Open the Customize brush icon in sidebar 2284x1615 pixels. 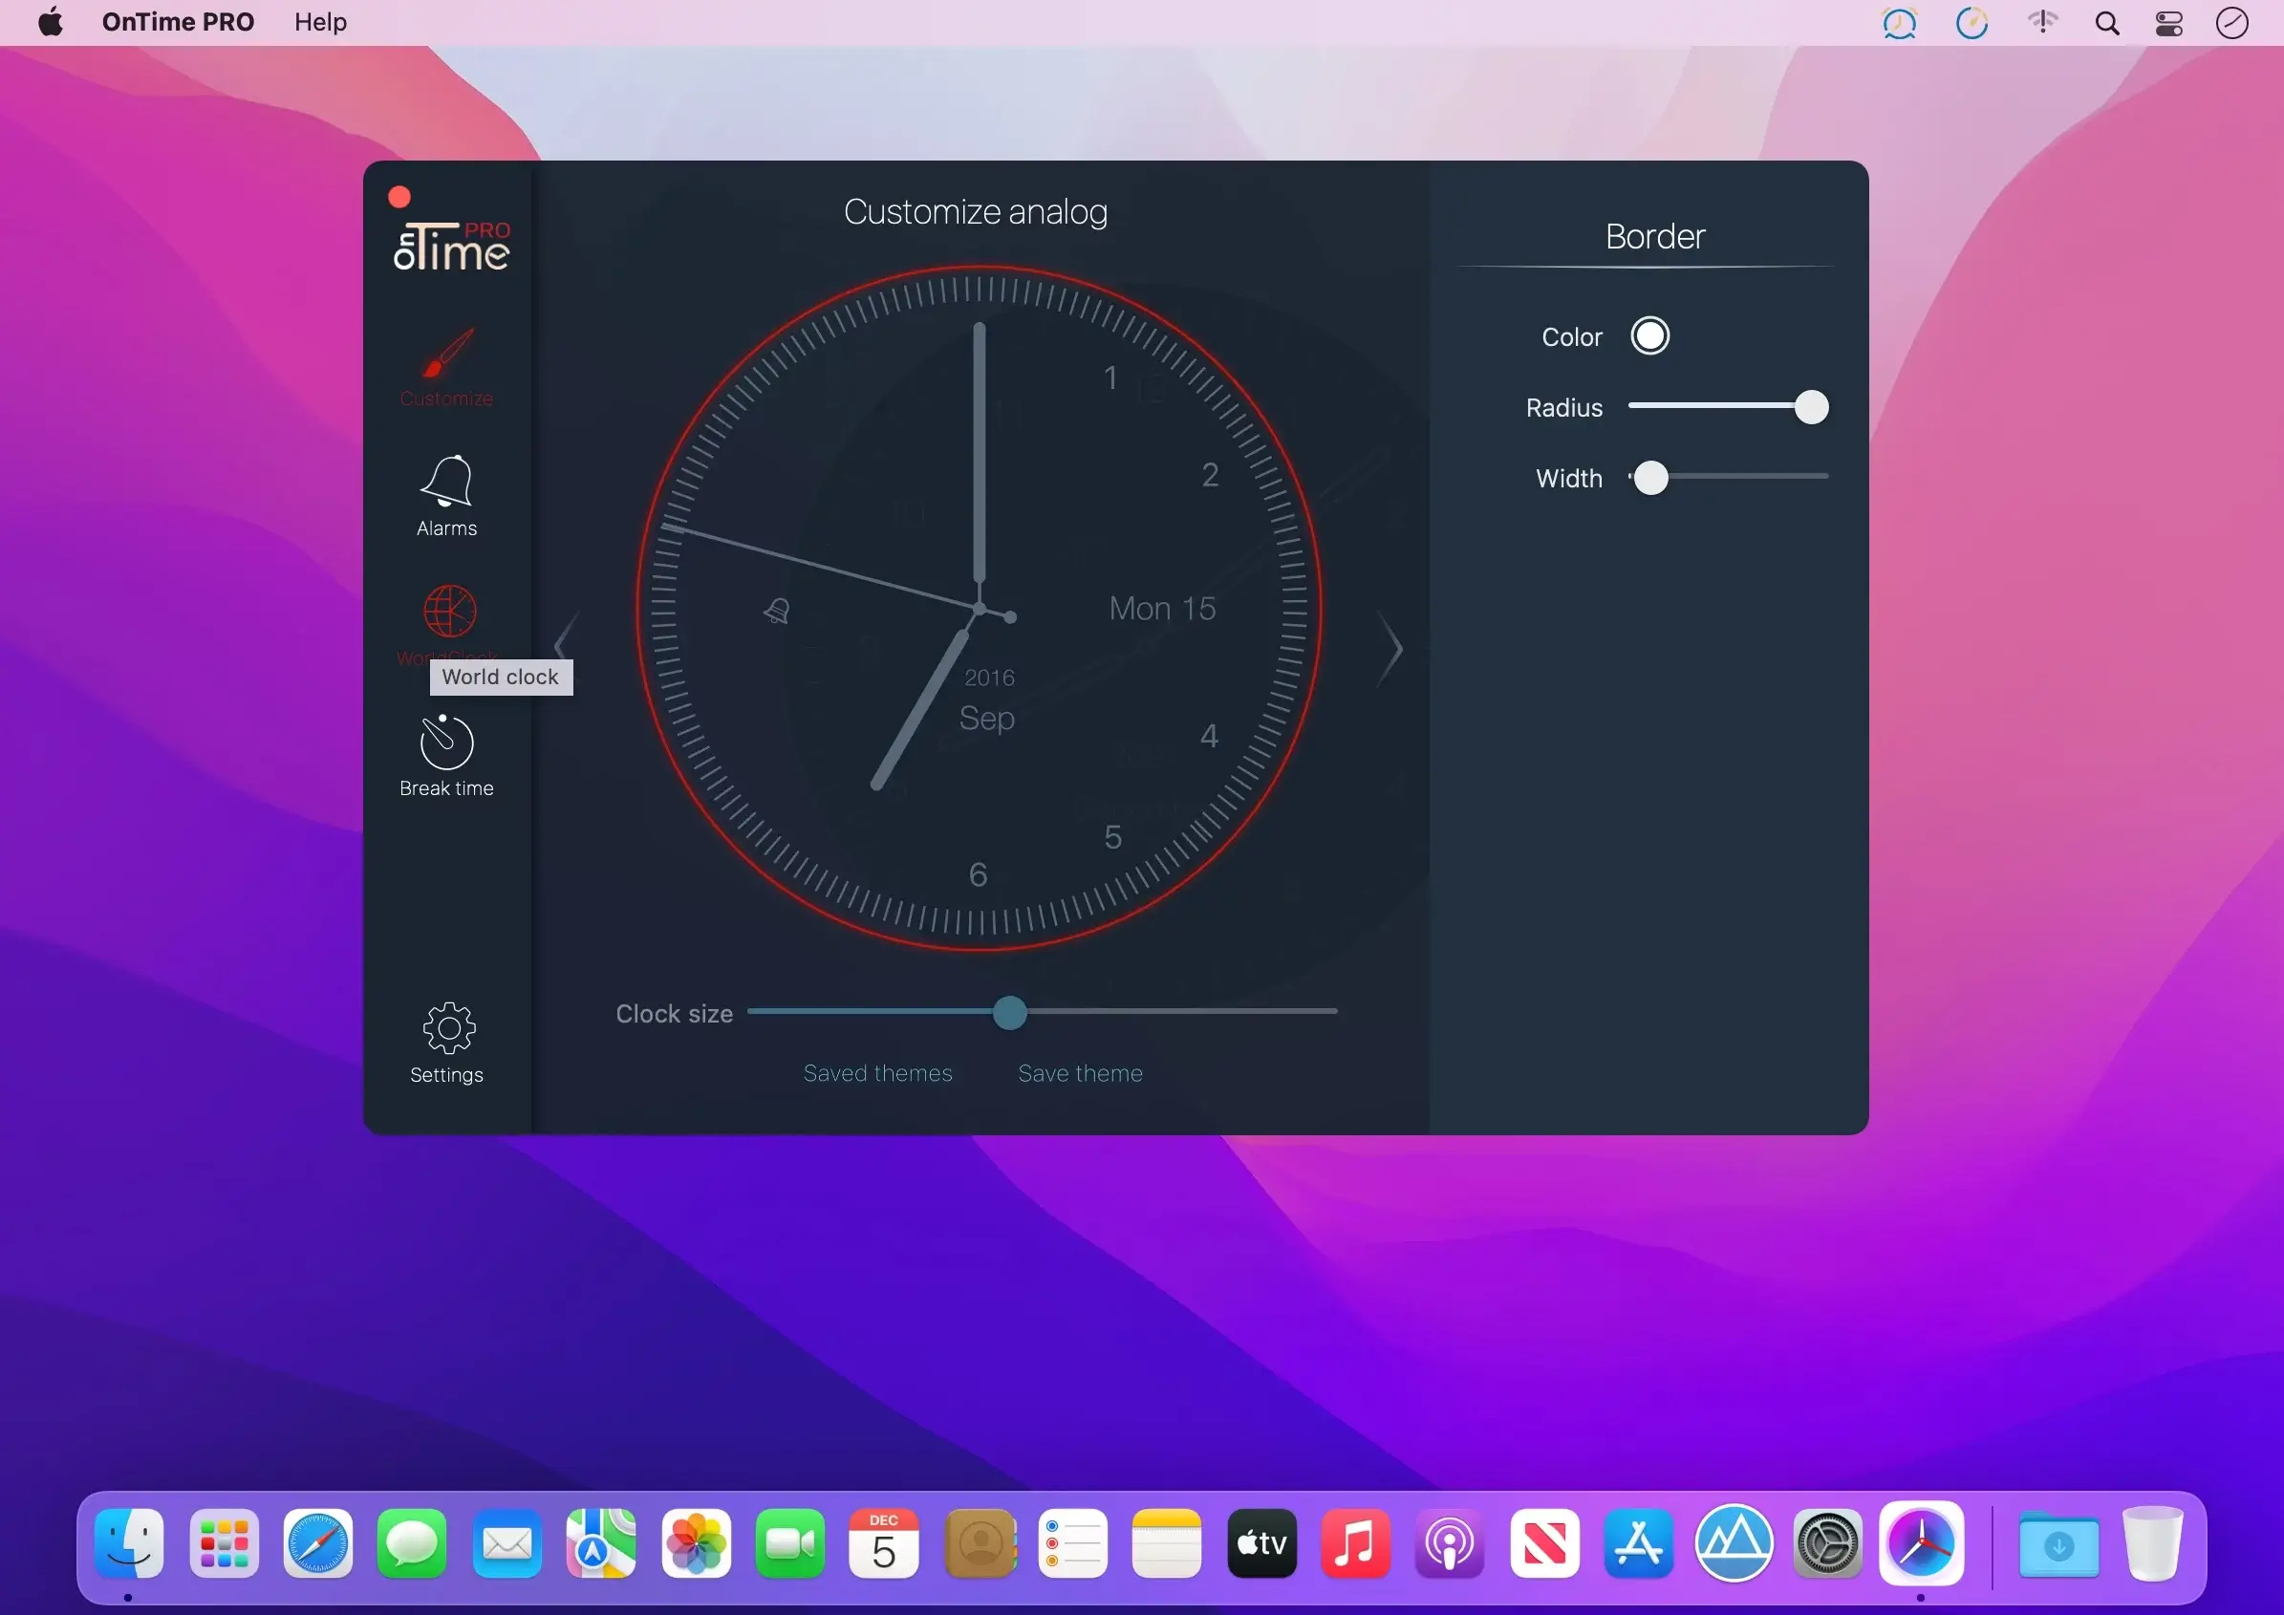click(447, 353)
